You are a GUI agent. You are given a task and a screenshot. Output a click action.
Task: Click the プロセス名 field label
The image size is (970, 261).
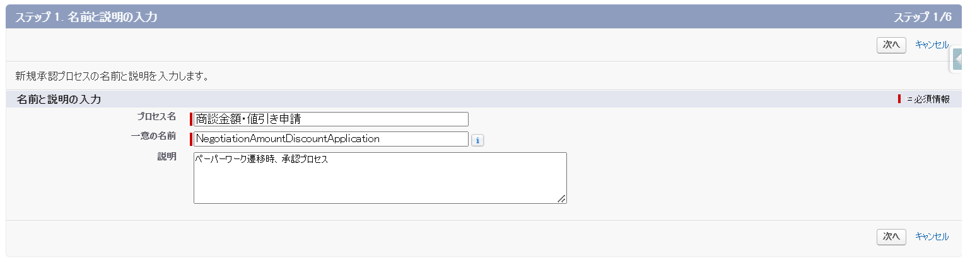pyautogui.click(x=156, y=117)
